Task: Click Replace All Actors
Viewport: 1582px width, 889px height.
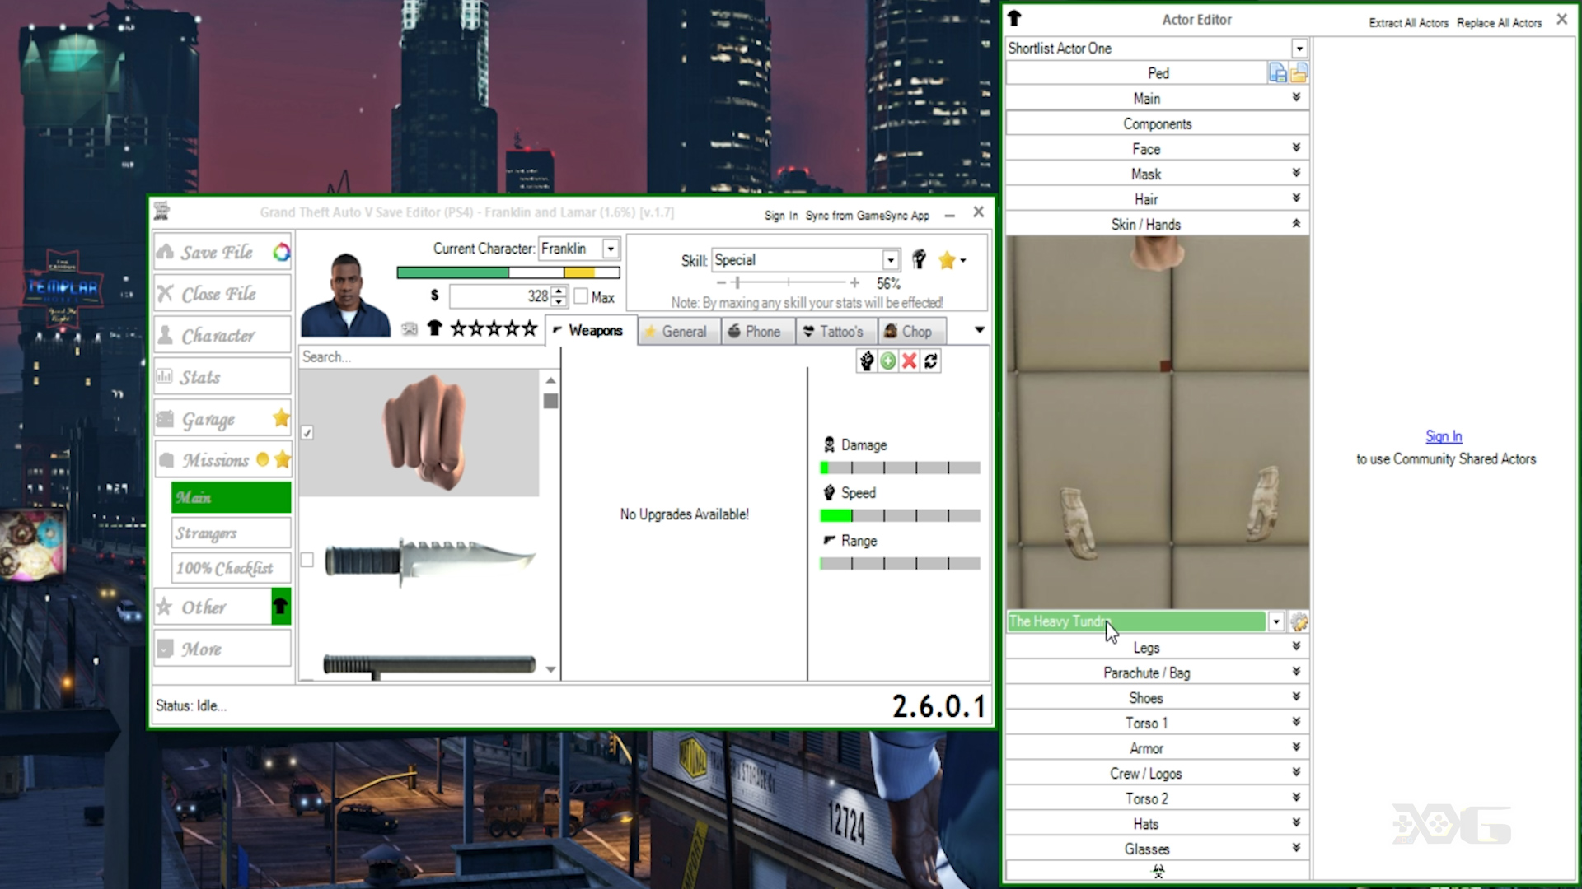Action: pyautogui.click(x=1499, y=23)
